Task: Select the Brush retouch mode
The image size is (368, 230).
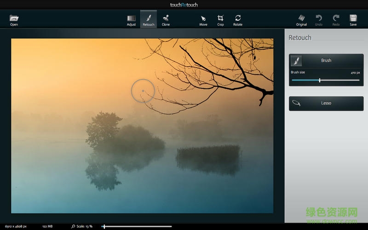Action: point(326,61)
